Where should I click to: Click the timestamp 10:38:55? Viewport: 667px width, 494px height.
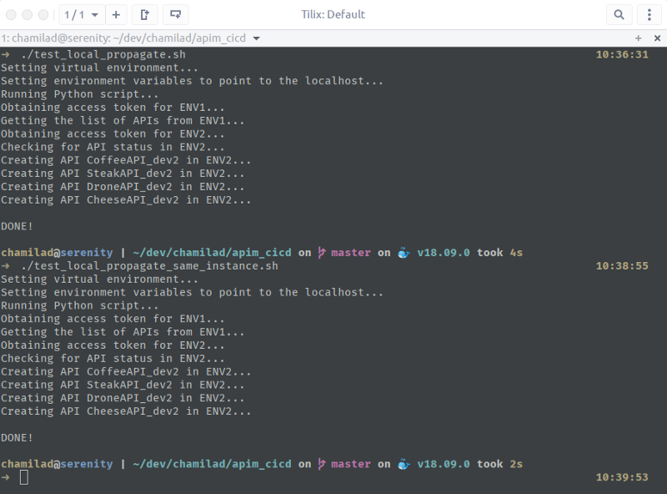[622, 265]
